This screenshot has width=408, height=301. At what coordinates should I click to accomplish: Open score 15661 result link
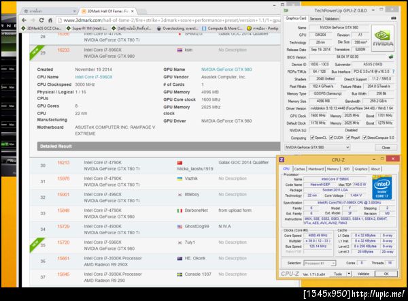[x=63, y=258]
